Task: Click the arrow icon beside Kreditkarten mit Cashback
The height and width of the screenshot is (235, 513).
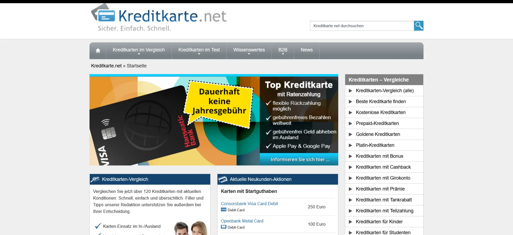Action: click(x=351, y=167)
